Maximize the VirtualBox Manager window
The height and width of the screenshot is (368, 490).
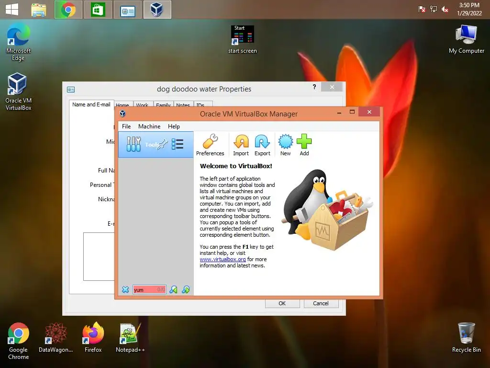tap(352, 112)
